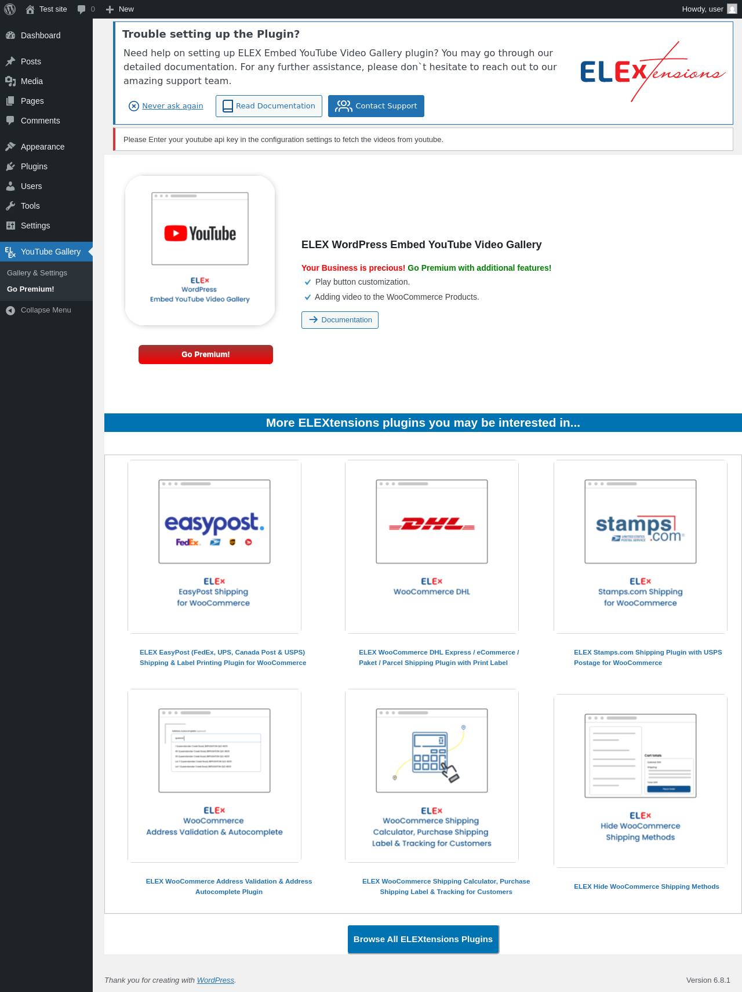The width and height of the screenshot is (742, 992).
Task: Click the Posts pushpin icon
Action: point(10,61)
